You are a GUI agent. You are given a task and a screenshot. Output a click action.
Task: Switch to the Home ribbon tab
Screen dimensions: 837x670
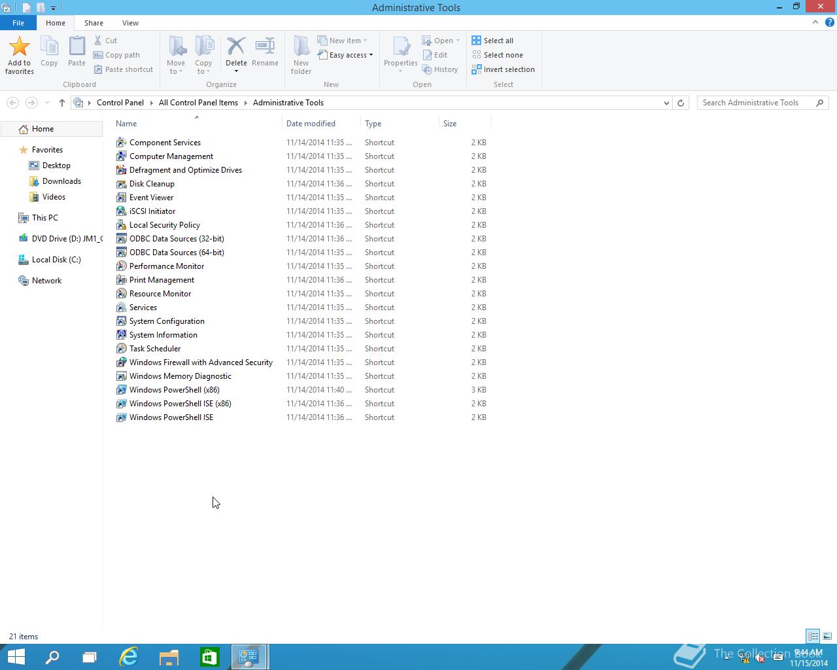(x=56, y=23)
